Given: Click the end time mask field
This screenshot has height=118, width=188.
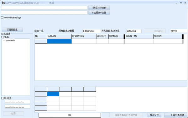Looking at the screenshot, I should (17, 107).
